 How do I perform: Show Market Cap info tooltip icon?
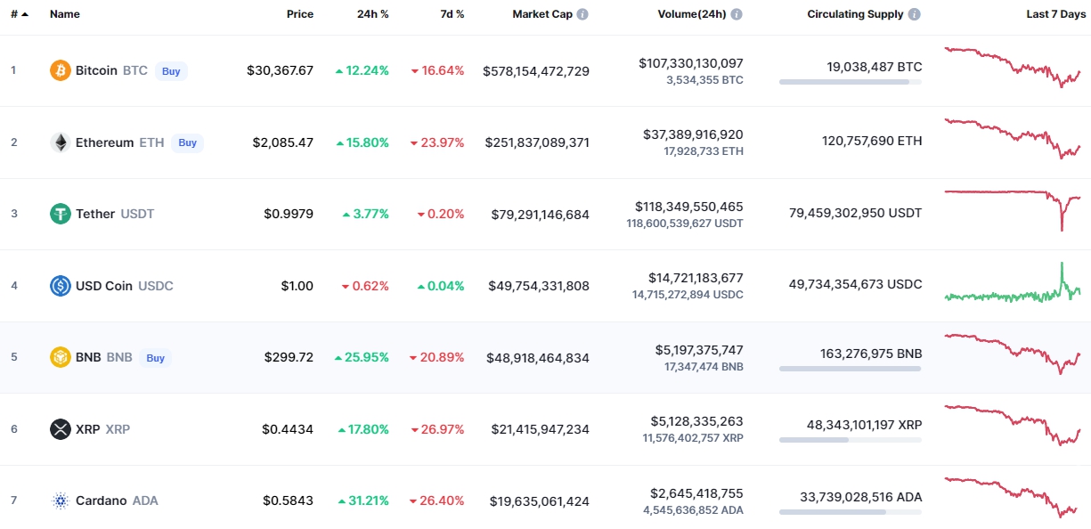click(x=582, y=14)
